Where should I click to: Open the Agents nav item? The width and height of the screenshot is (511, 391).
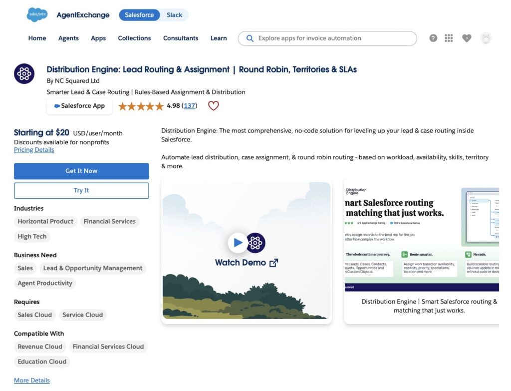tap(68, 38)
